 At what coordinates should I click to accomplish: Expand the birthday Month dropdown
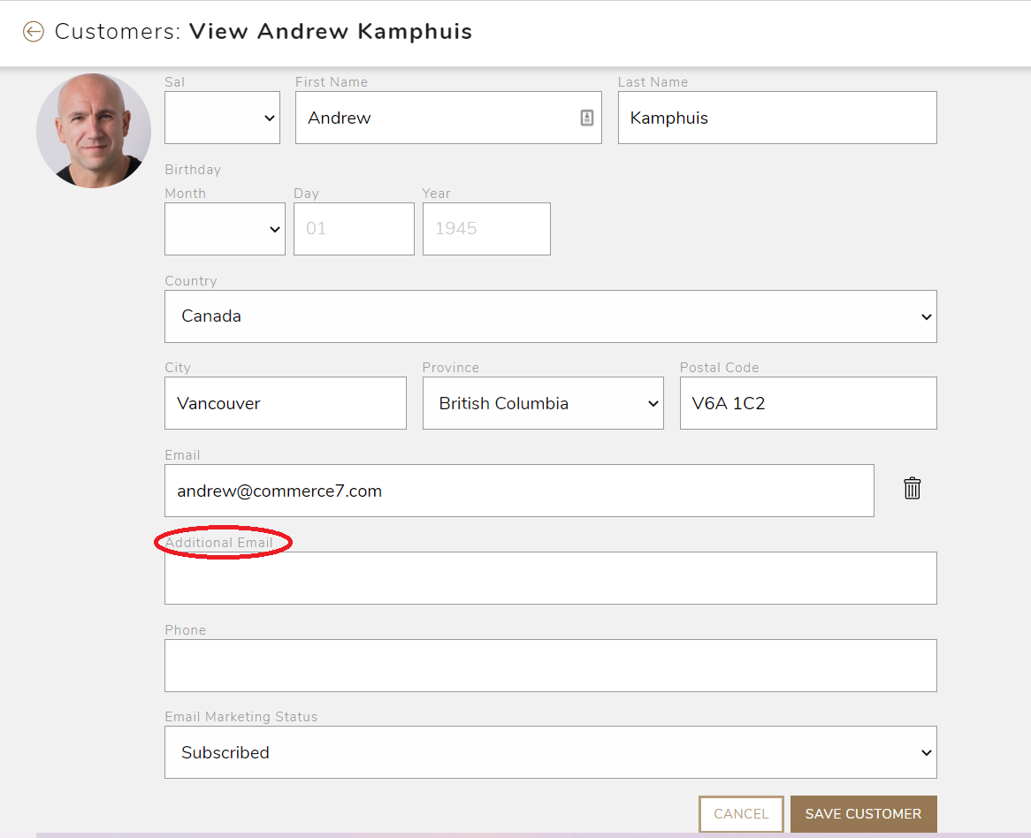(x=225, y=228)
